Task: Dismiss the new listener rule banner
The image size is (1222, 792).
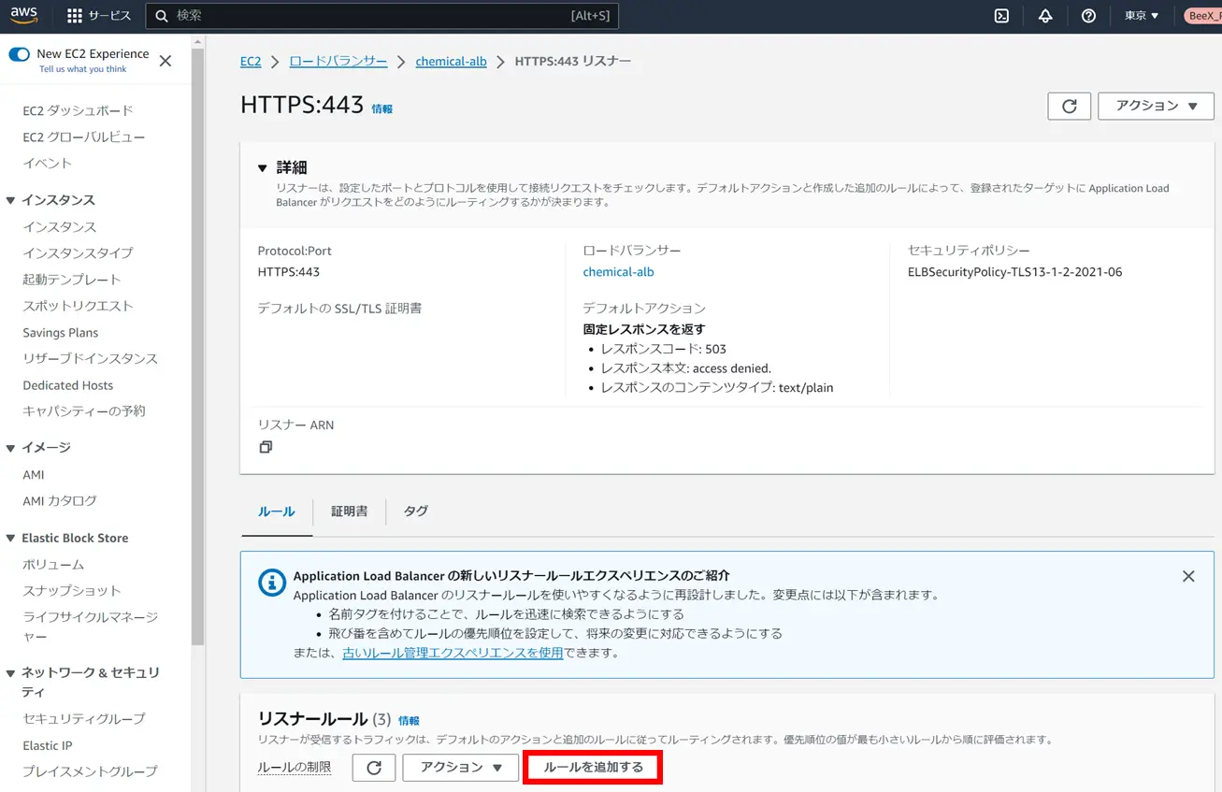Action: click(1188, 576)
